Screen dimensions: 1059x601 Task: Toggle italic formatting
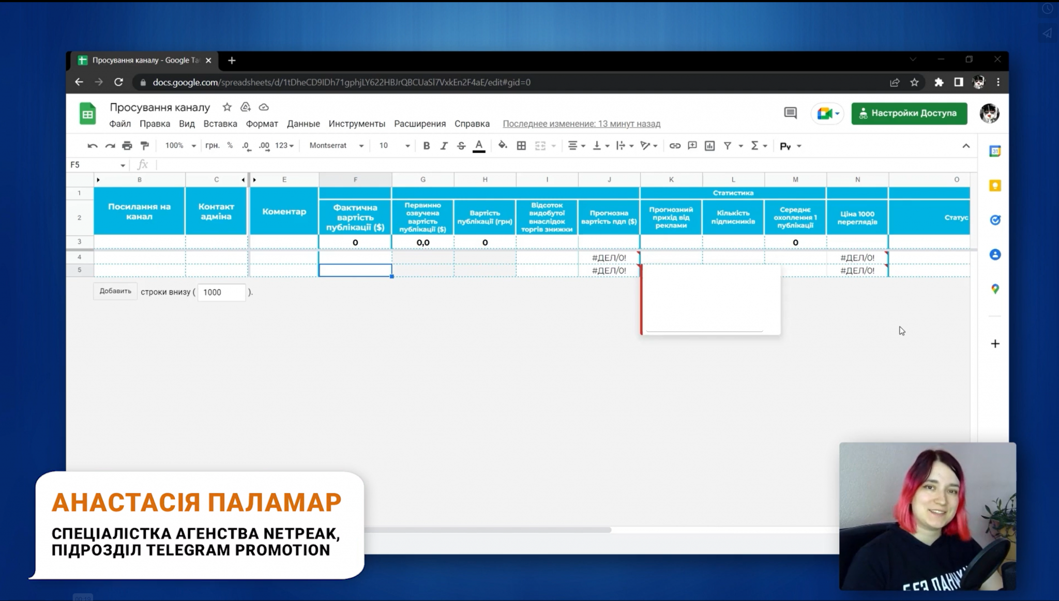[x=444, y=146]
